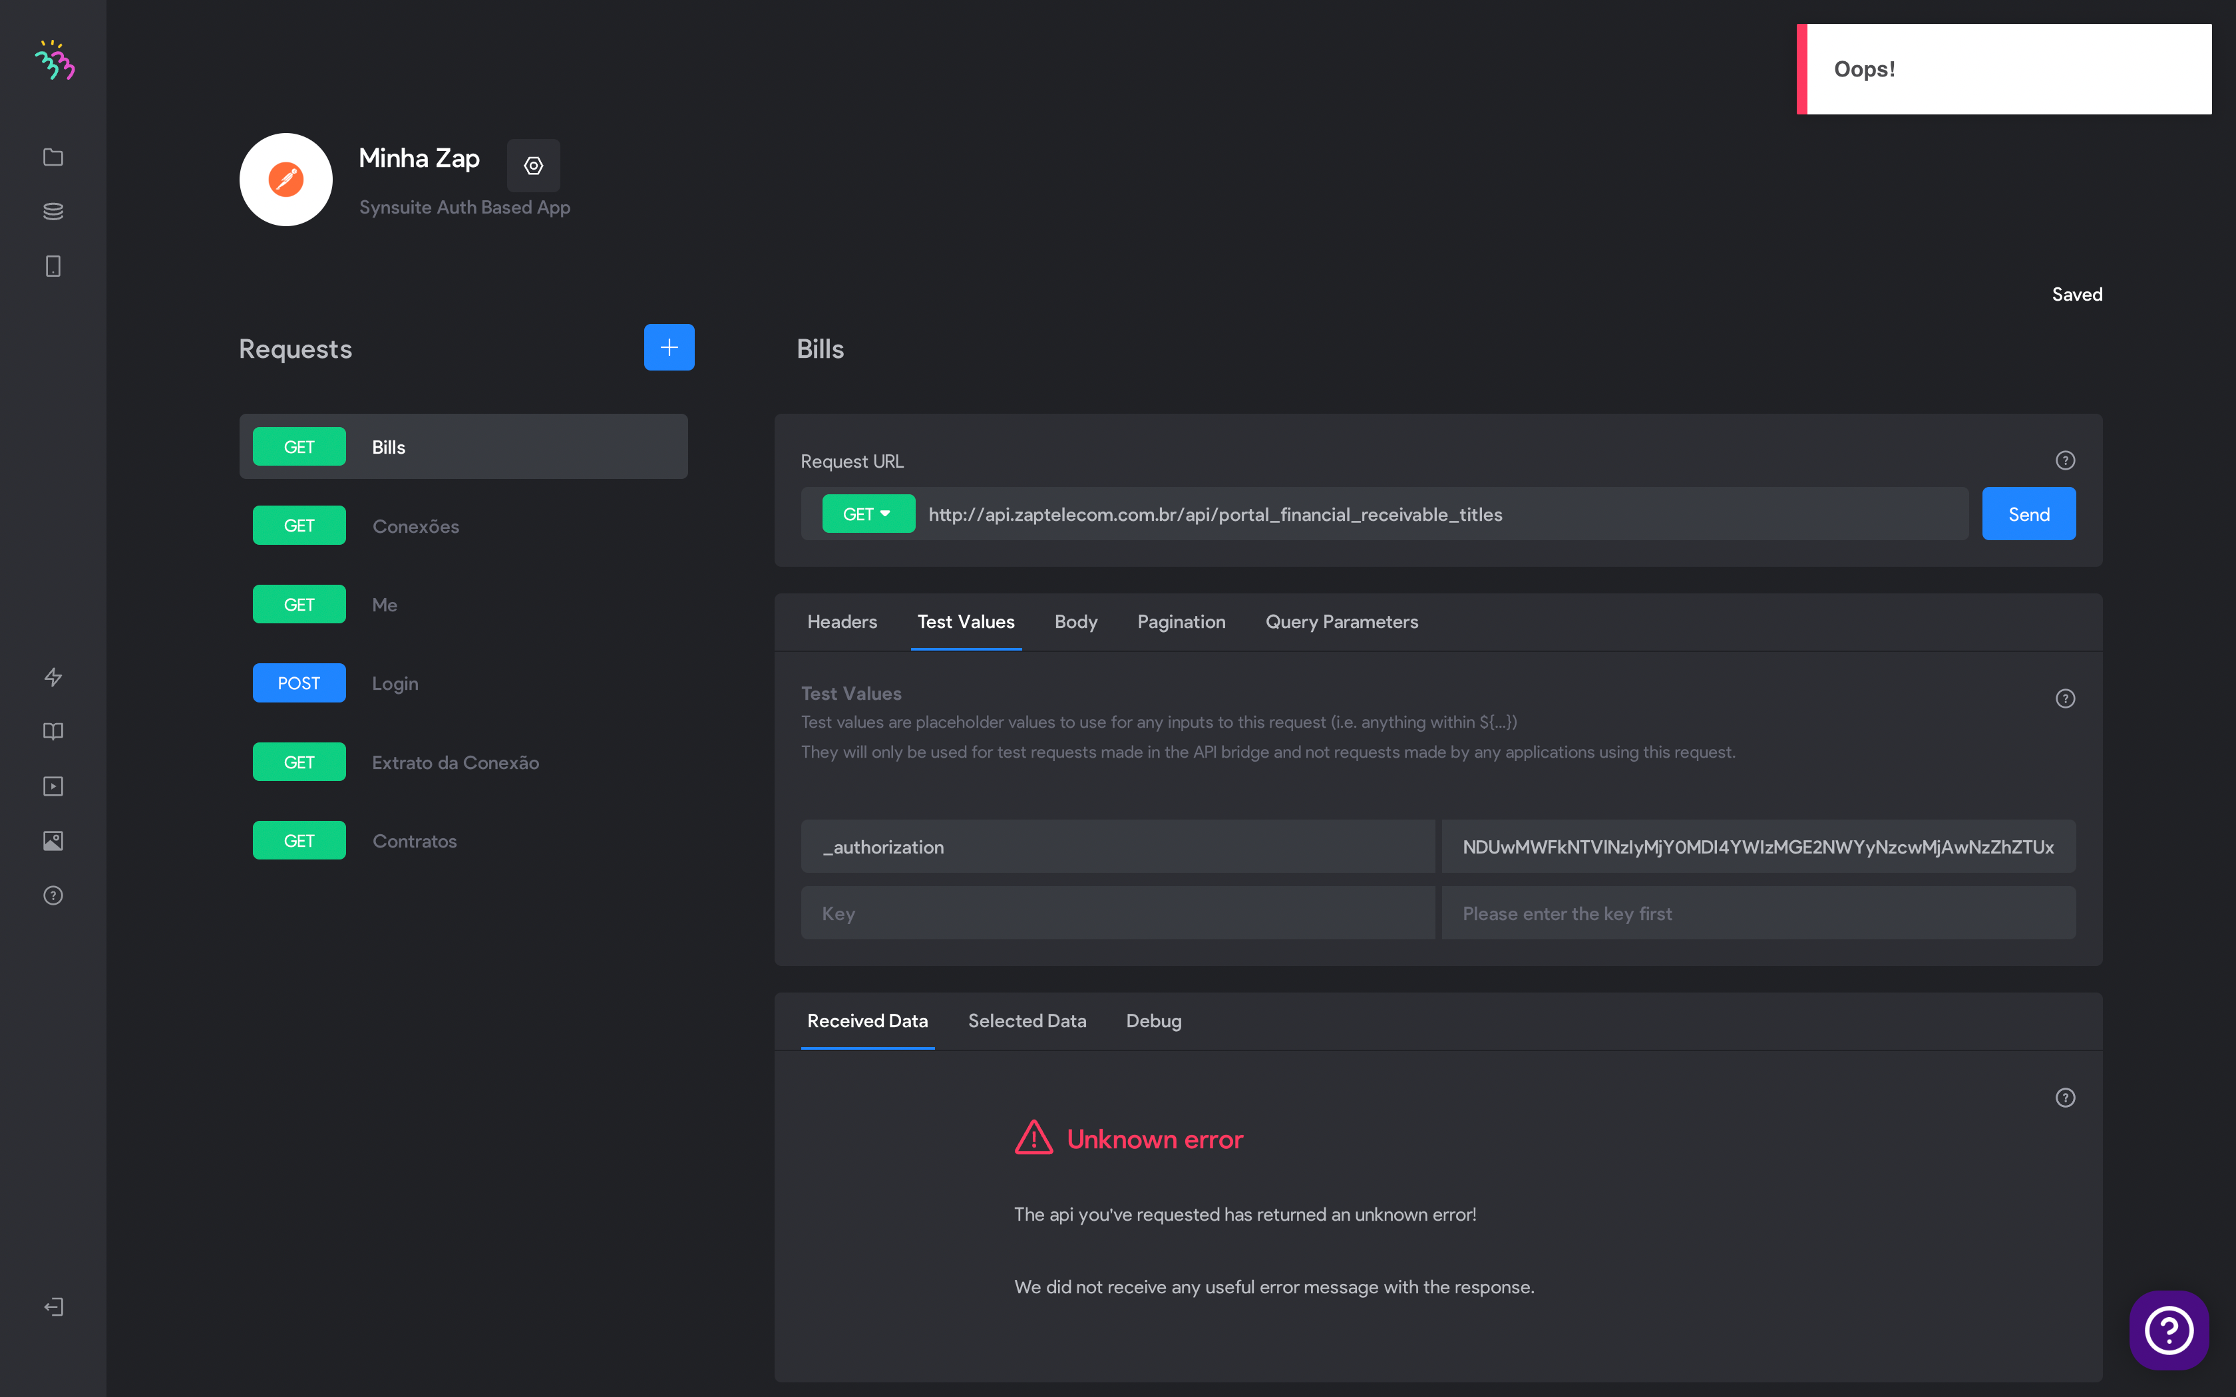
Task: Click the authorization token value field
Action: pyautogui.click(x=1758, y=846)
